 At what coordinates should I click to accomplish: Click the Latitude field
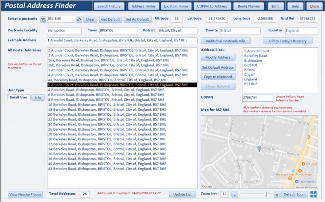pyautogui.click(x=217, y=19)
